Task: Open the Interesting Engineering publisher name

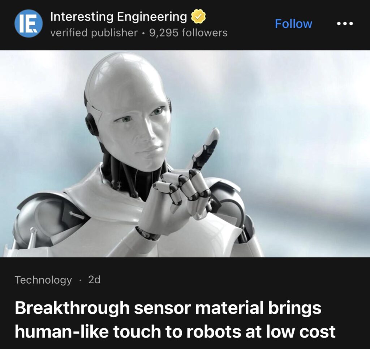Action: [119, 17]
